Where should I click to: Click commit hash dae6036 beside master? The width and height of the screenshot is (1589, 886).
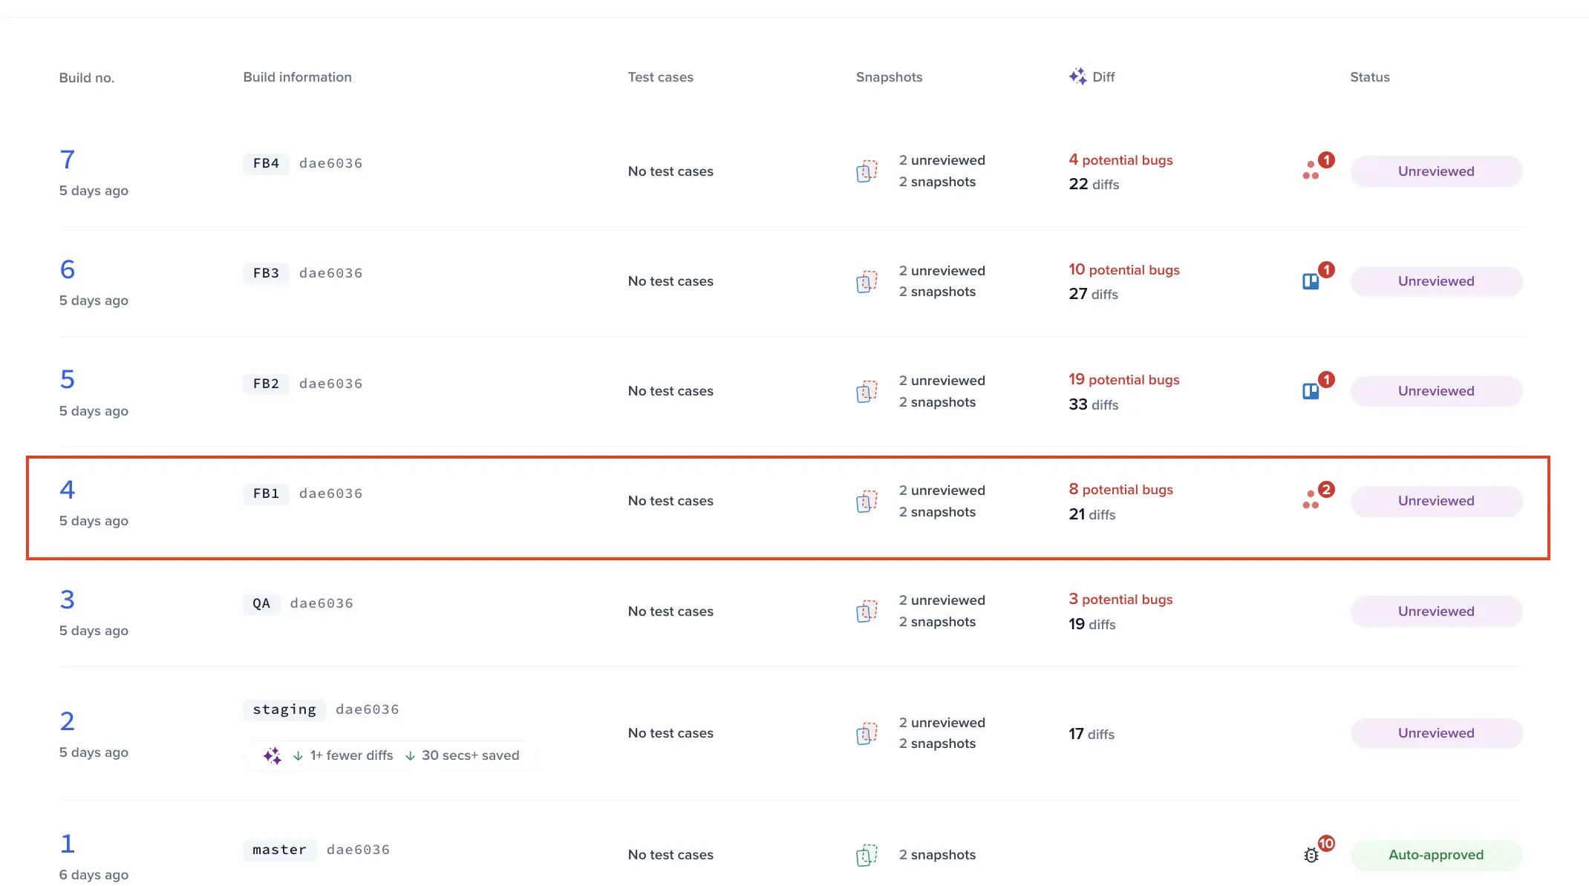tap(358, 850)
